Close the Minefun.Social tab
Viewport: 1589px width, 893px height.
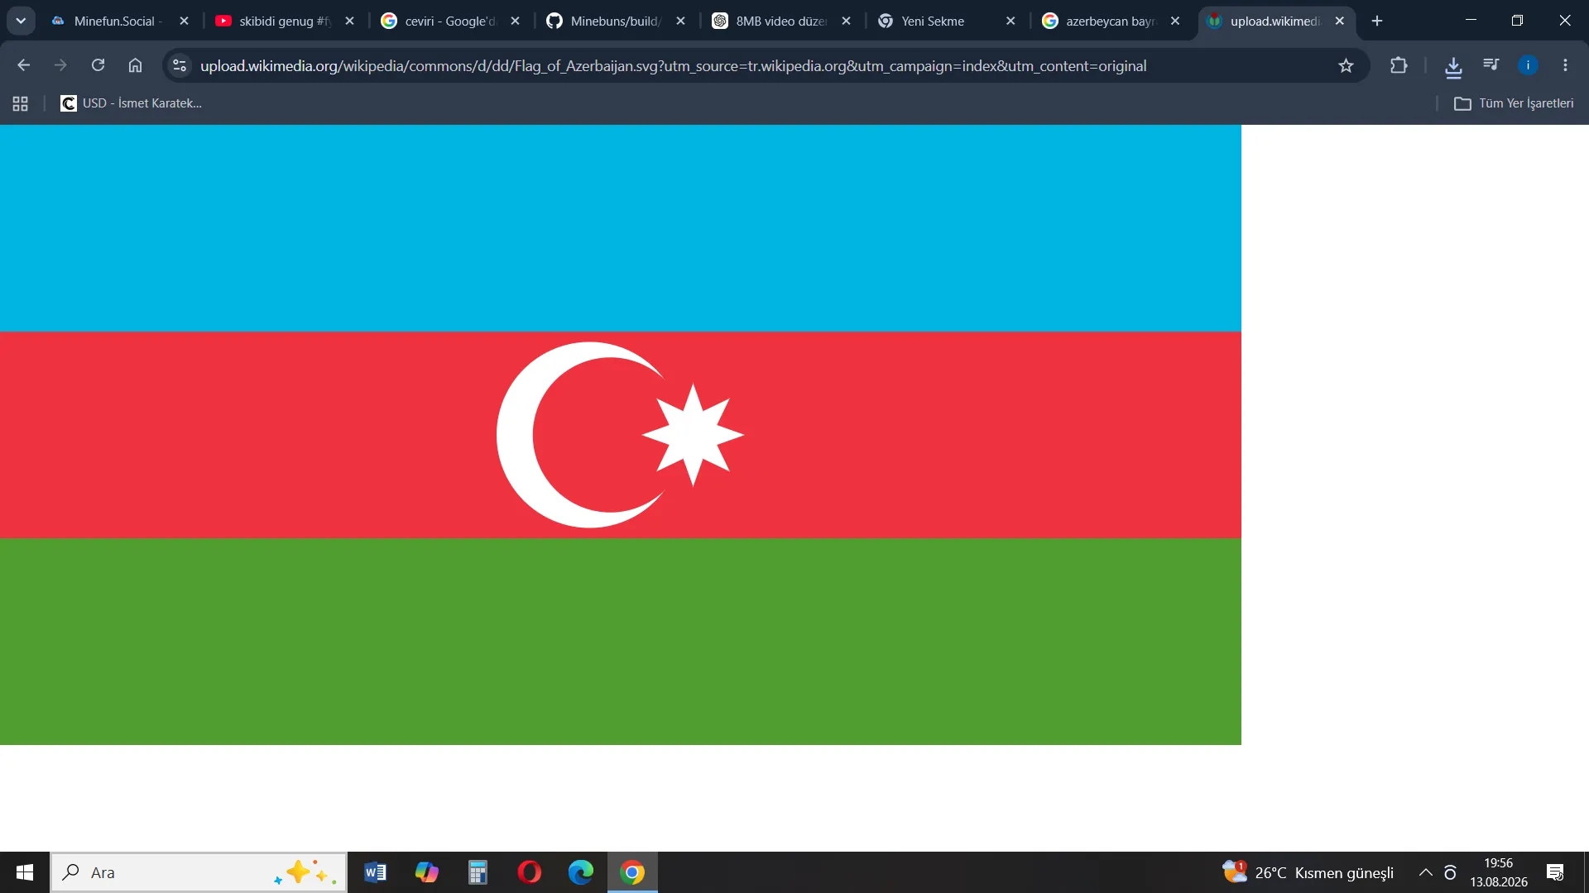184,21
